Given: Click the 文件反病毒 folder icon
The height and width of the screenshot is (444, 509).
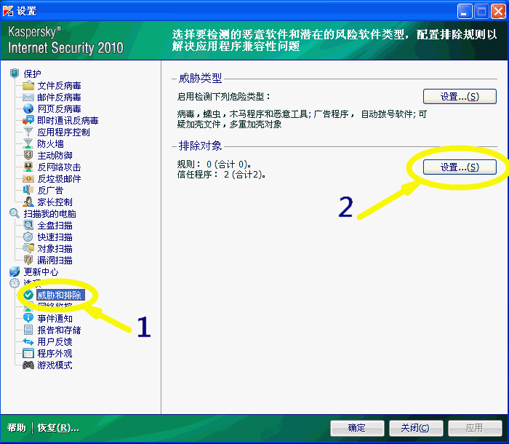Looking at the screenshot, I should tap(28, 86).
